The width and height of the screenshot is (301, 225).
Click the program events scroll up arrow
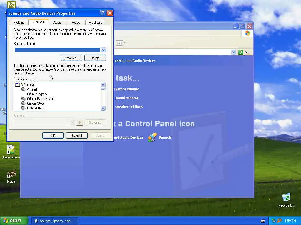click(x=103, y=85)
